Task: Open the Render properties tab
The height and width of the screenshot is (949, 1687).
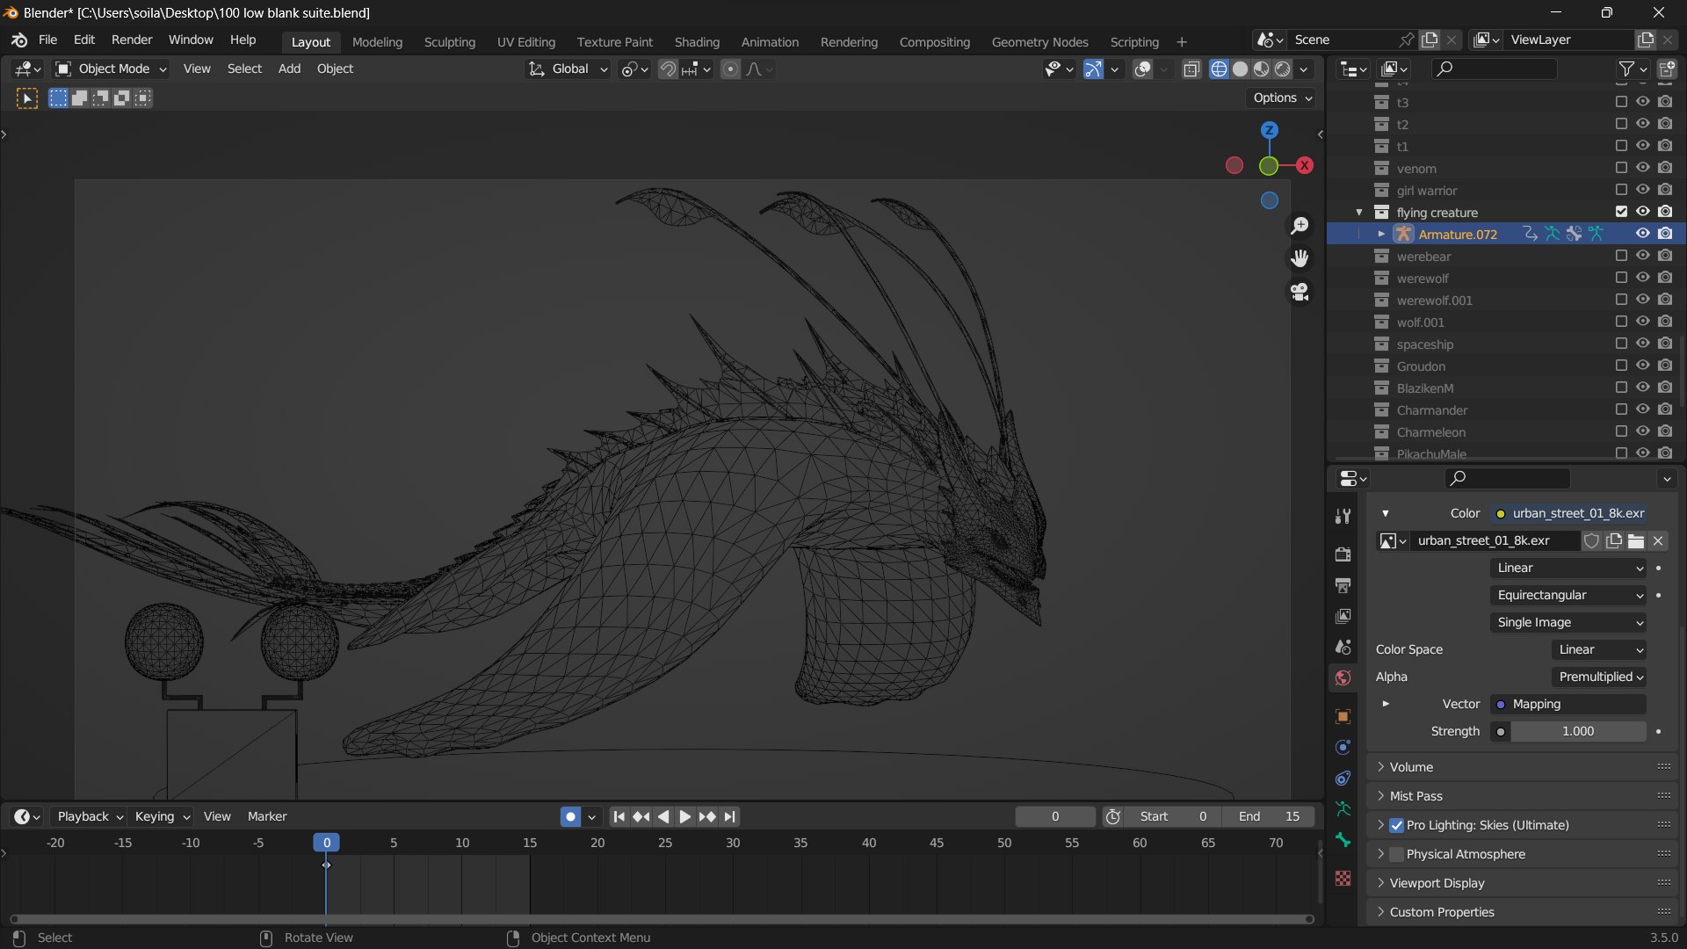Action: pos(1343,554)
